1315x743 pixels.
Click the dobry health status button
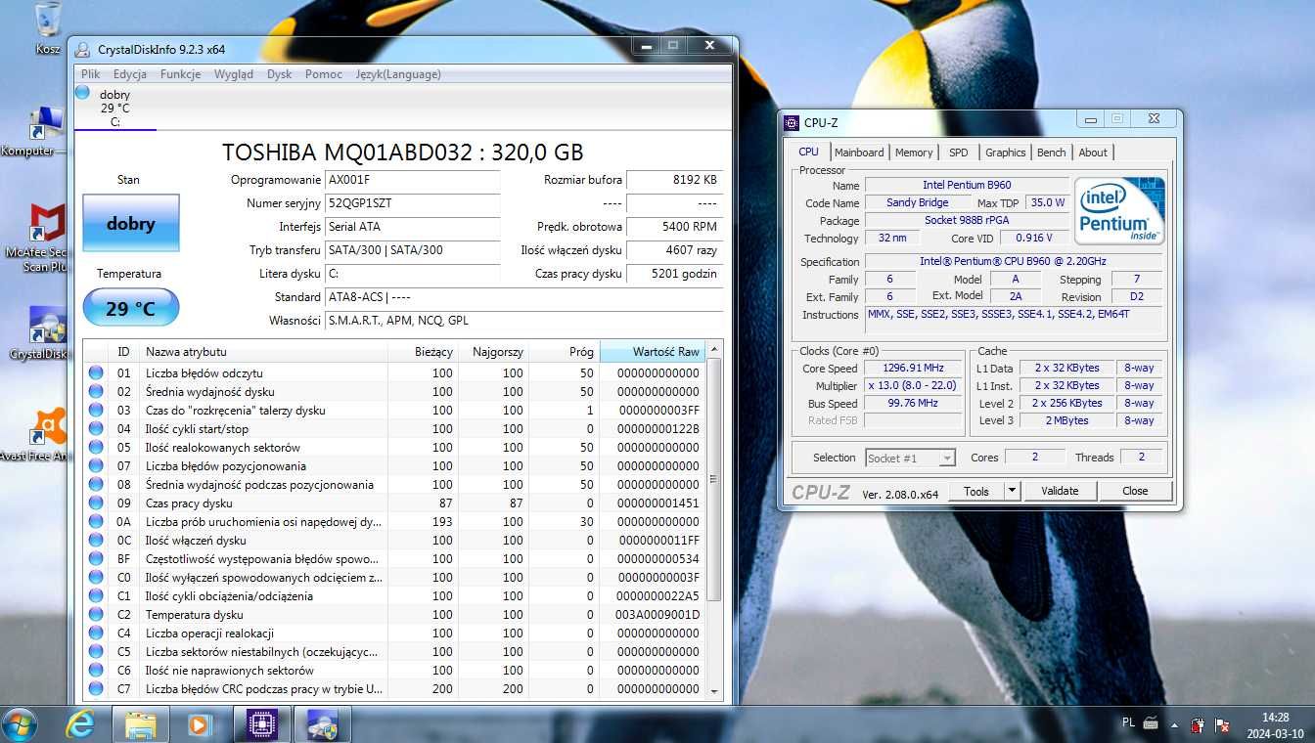click(131, 224)
